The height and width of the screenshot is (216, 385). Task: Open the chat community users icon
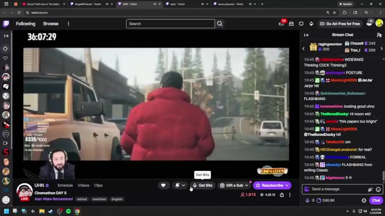[379, 35]
